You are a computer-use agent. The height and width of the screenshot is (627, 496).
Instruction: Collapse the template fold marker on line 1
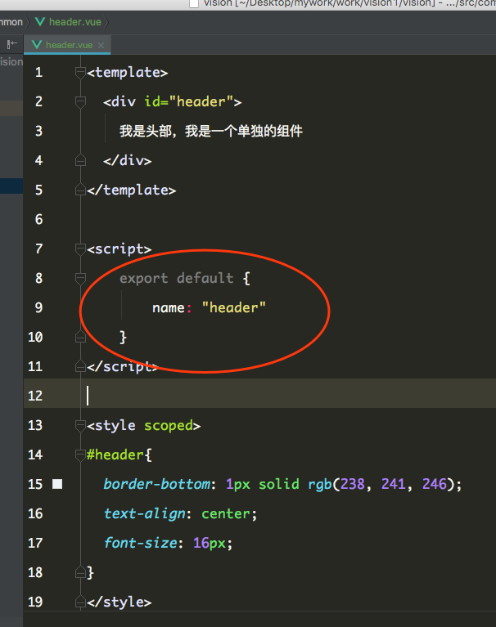coord(80,73)
